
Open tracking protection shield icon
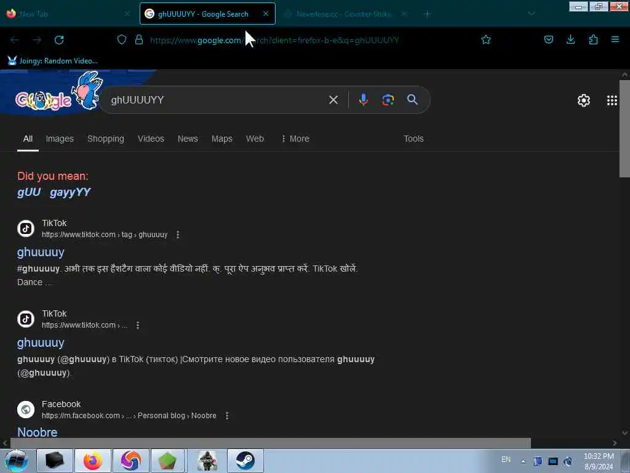tap(122, 39)
